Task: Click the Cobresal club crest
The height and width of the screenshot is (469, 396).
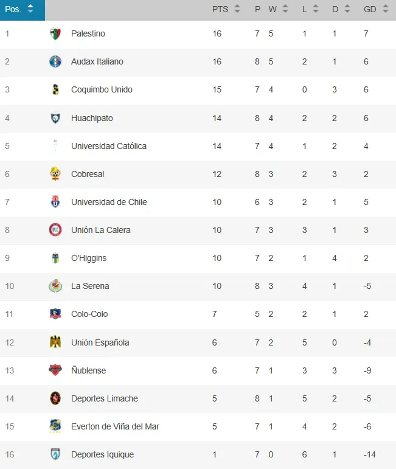Action: point(55,174)
